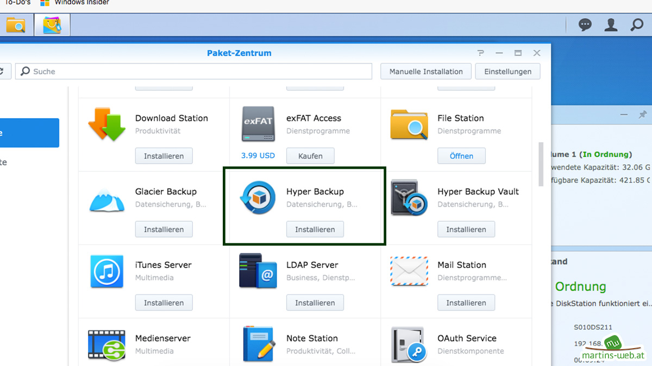This screenshot has width=652, height=366.
Task: Pin the system status widget
Action: (643, 115)
